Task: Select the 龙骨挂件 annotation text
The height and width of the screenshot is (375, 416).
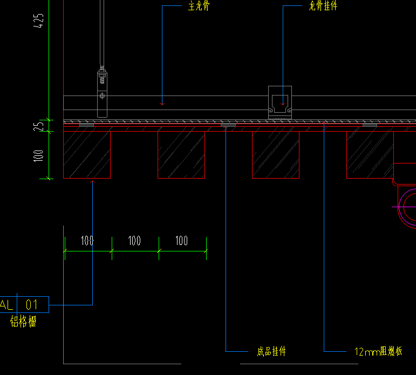Action: [x=323, y=6]
